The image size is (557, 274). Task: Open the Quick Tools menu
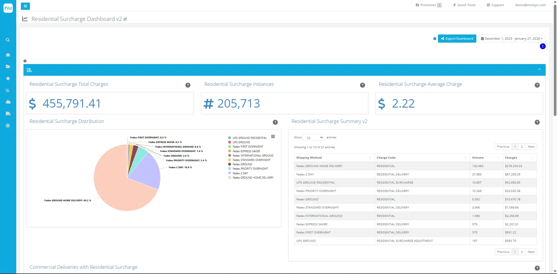pyautogui.click(x=464, y=5)
